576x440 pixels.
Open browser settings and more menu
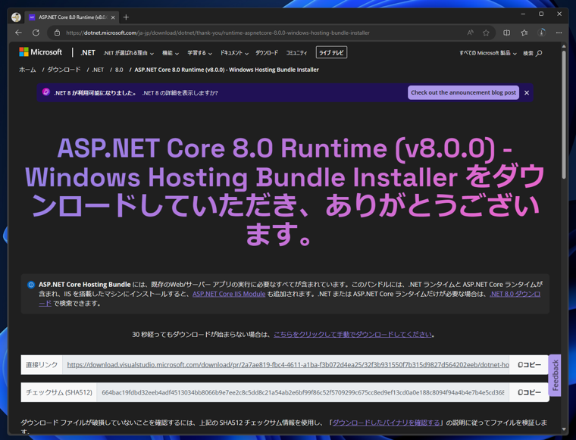pos(559,33)
